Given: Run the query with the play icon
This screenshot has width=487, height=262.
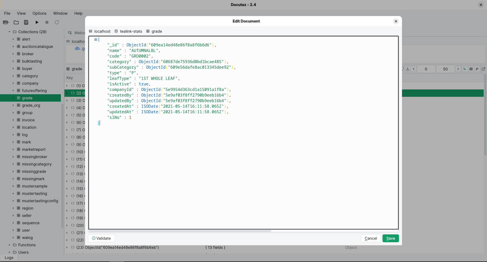Looking at the screenshot, I should (37, 22).
